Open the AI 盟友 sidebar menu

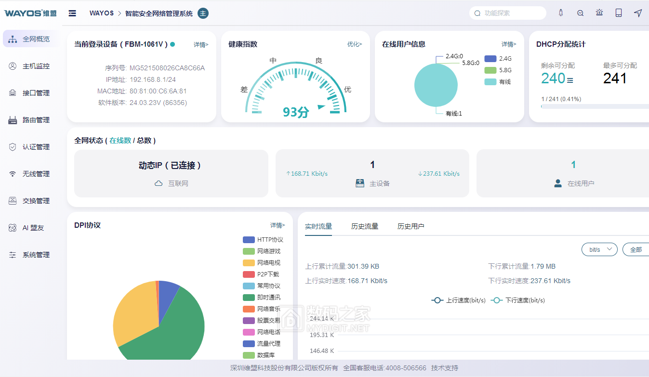[x=31, y=228]
